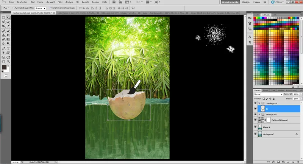Select the Clone Stamp tool

tap(3, 35)
